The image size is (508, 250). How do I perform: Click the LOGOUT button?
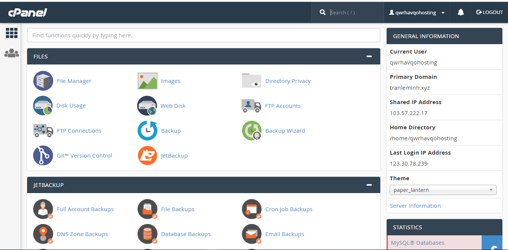(490, 12)
